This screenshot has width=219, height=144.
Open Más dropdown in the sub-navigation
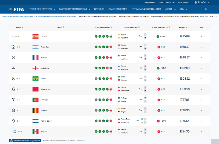pyautogui.click(x=213, y=17)
